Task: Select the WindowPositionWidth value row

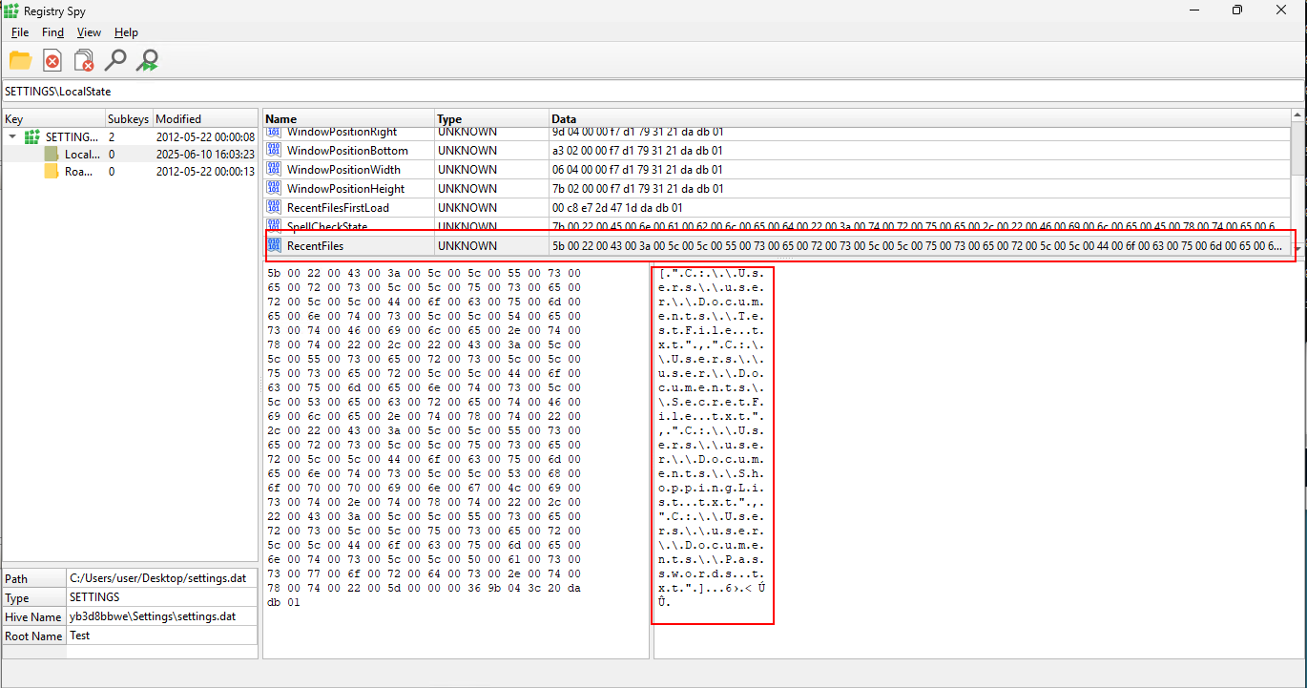Action: click(777, 169)
